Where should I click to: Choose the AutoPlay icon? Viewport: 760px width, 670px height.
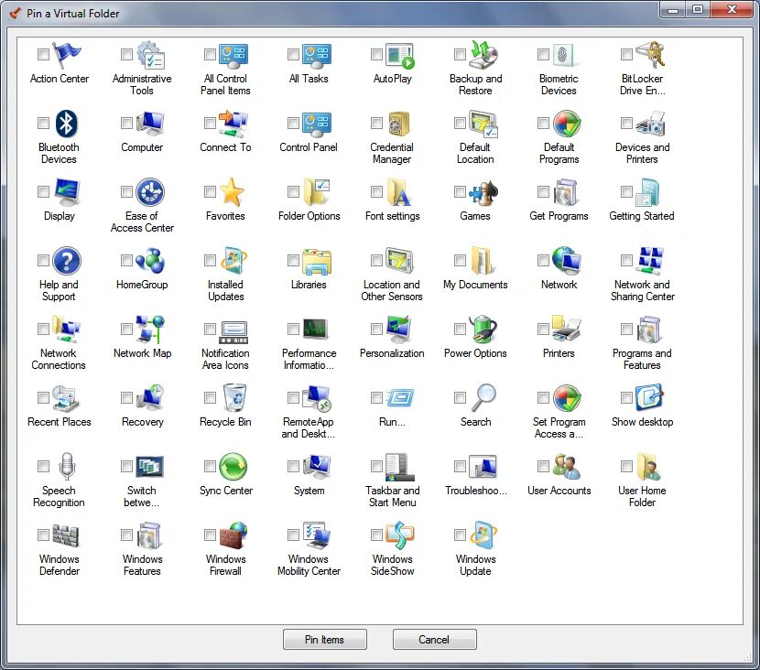click(x=400, y=55)
